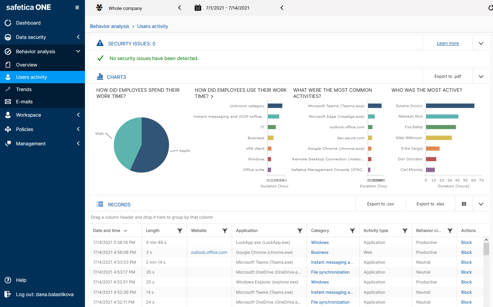Export records to .xlsx
493x307 pixels.
coord(430,204)
